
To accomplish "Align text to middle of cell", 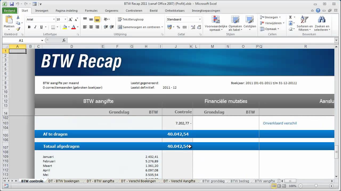I will (x=91, y=19).
